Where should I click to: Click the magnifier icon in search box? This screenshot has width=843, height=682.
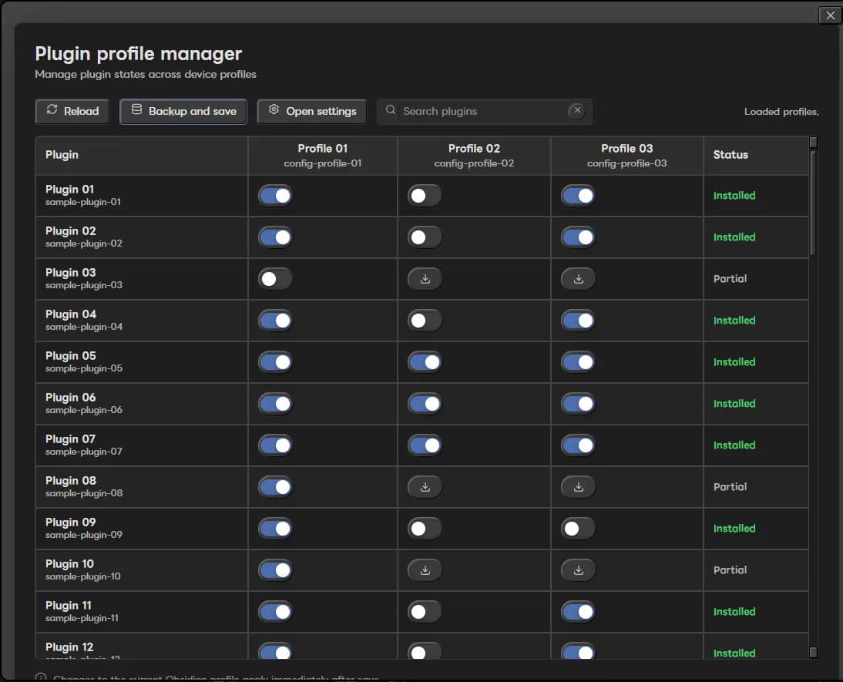tap(391, 110)
